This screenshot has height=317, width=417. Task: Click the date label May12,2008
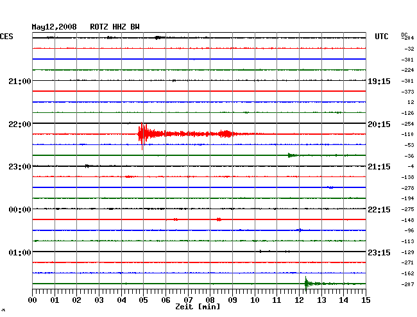pos(55,27)
